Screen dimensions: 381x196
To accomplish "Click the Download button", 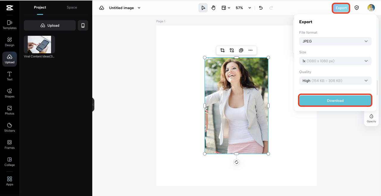I will coord(335,101).
